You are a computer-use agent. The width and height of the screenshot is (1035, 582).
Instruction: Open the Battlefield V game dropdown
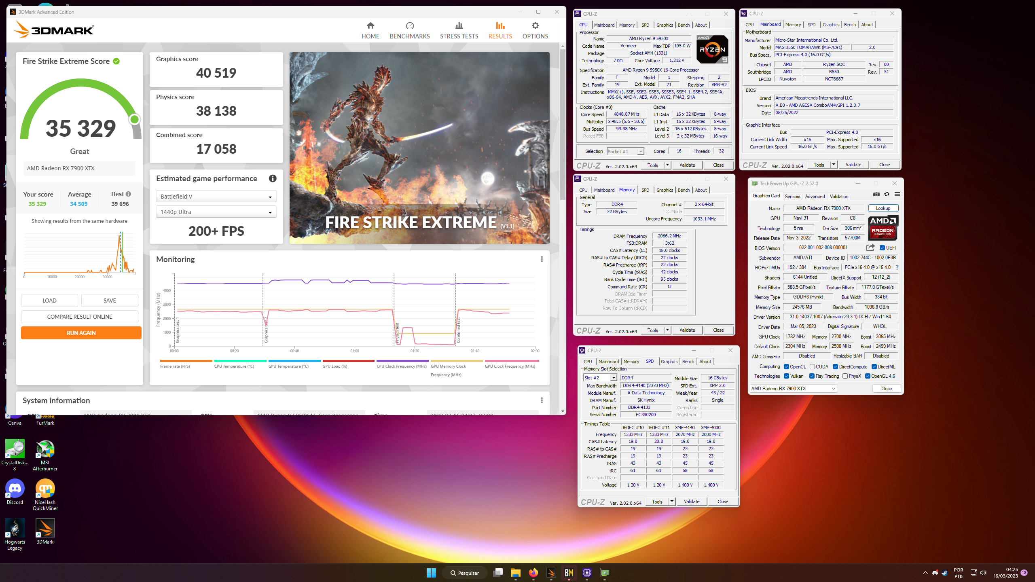[x=216, y=197]
